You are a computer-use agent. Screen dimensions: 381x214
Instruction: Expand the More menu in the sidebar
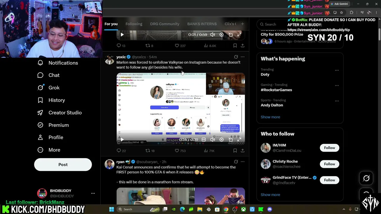(49, 150)
